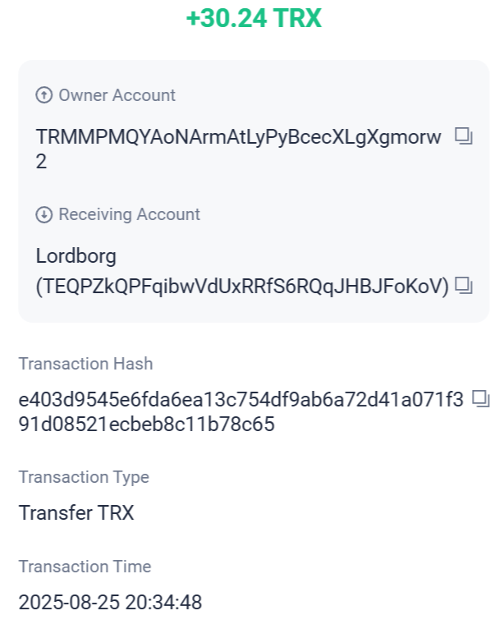Click the trailing 2 of owner address
The width and height of the screenshot is (504, 629).
(x=41, y=162)
